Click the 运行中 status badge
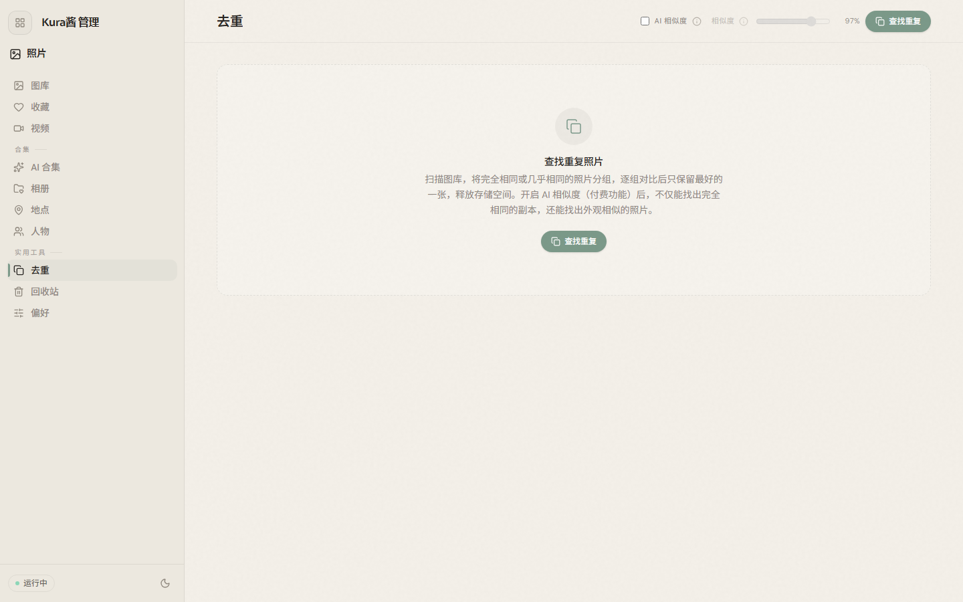Viewport: 963px width, 602px height. pos(31,583)
